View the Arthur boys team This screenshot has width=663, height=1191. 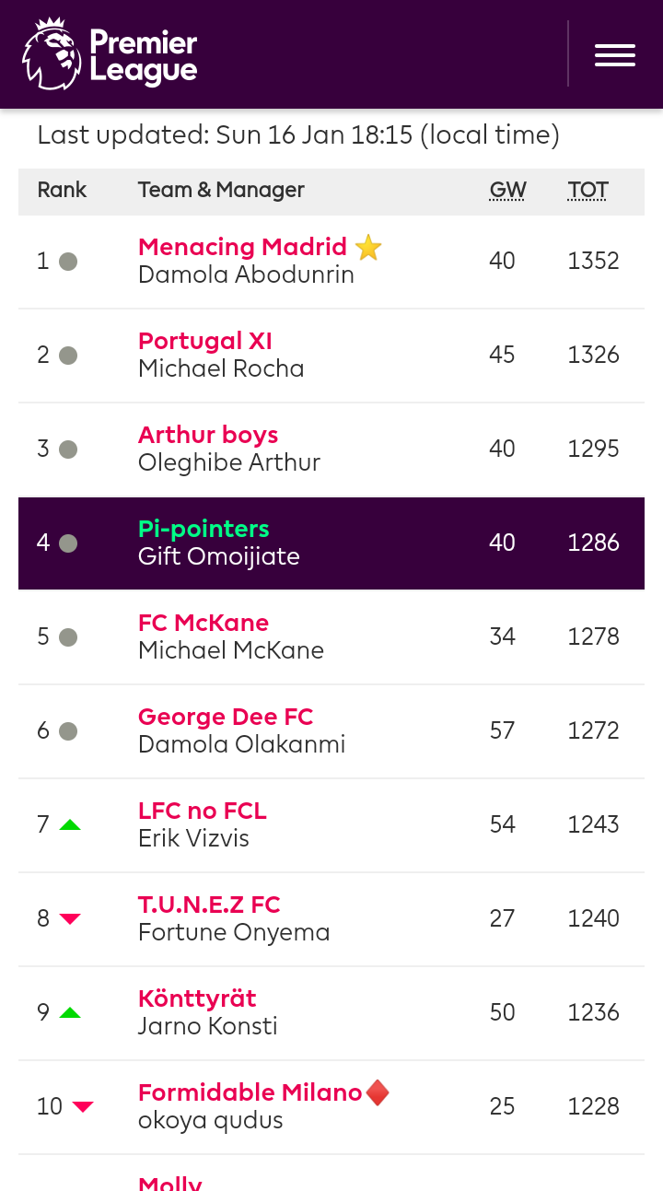coord(208,435)
